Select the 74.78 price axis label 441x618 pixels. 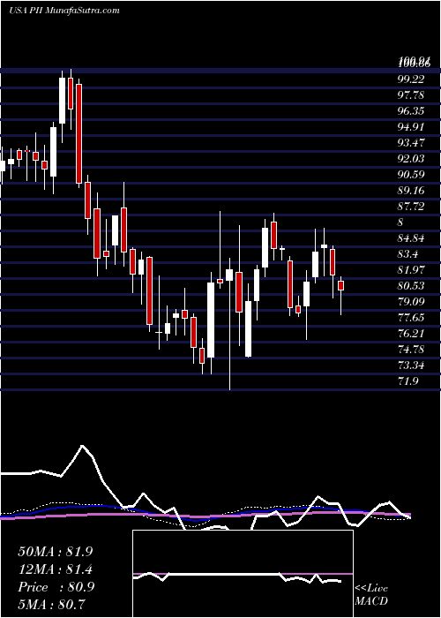(x=411, y=350)
